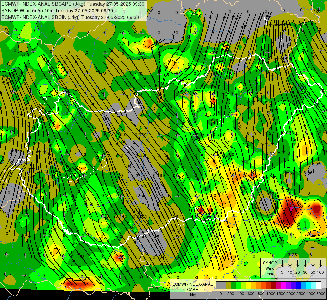
Task: Click the 8.10 value on the map
Action: coord(251,134)
